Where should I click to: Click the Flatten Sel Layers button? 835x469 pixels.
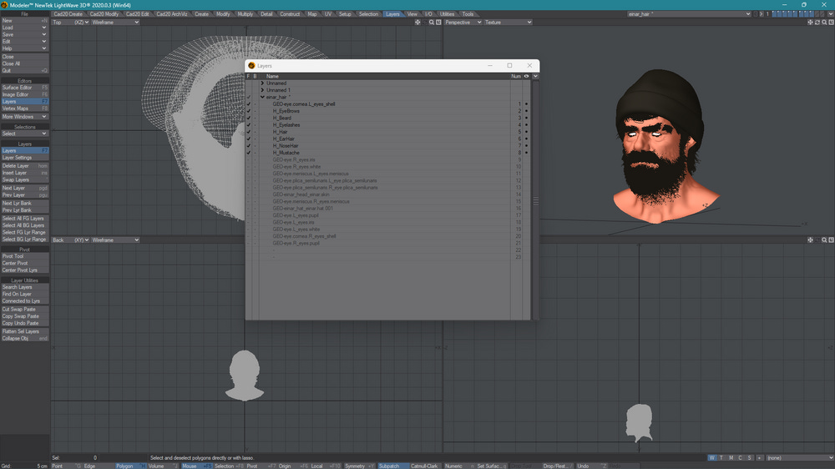(x=24, y=331)
